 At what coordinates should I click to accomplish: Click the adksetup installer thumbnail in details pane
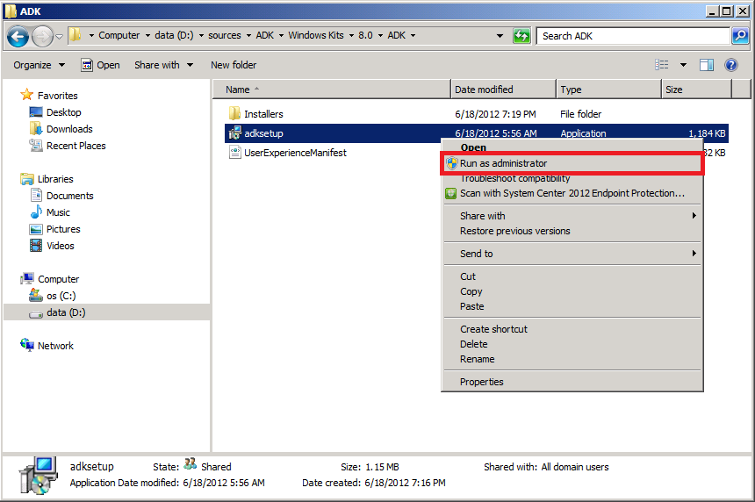[38, 475]
